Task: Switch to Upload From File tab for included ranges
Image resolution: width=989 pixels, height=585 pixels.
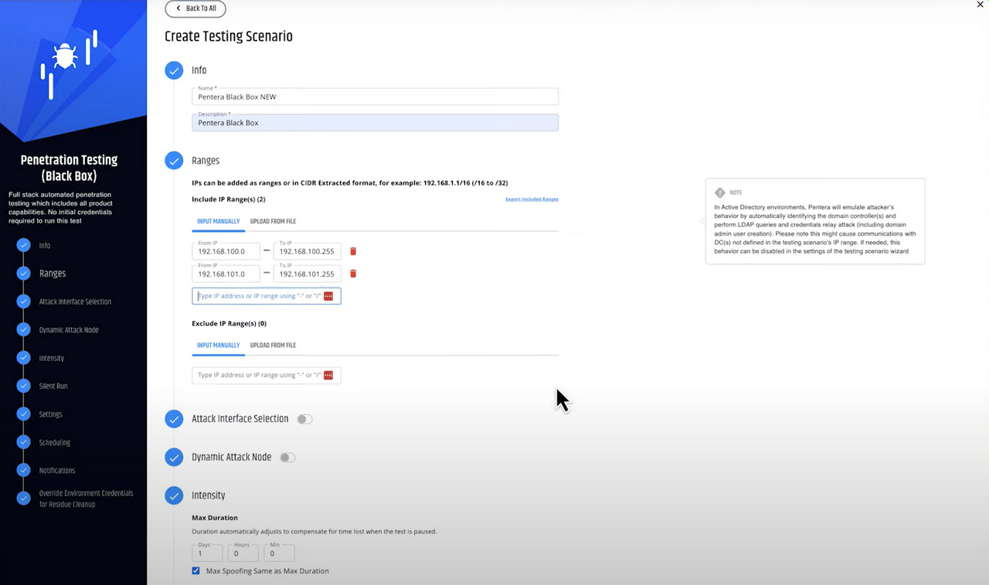Action: coord(273,221)
